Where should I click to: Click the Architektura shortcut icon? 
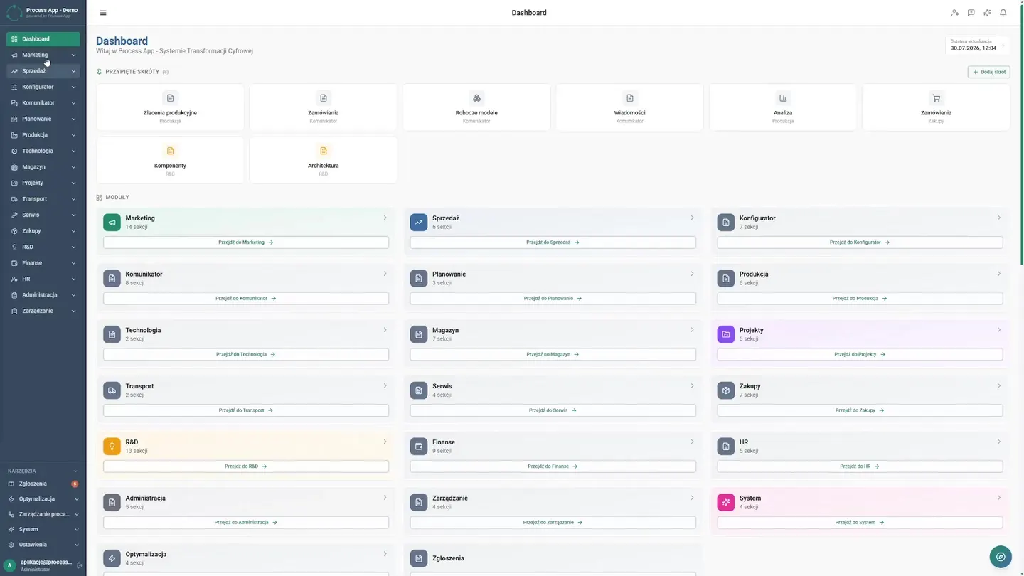324,151
